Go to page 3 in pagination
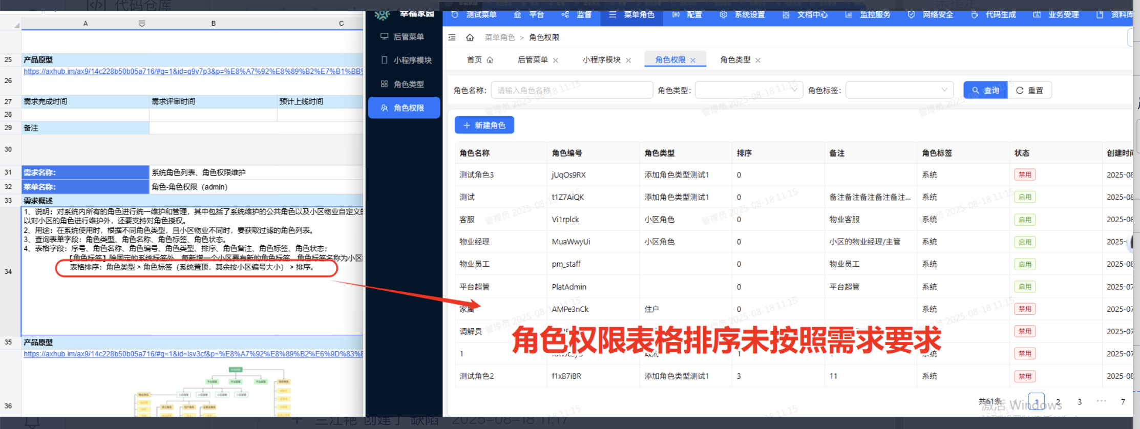This screenshot has width=1140, height=429. coord(1080,402)
